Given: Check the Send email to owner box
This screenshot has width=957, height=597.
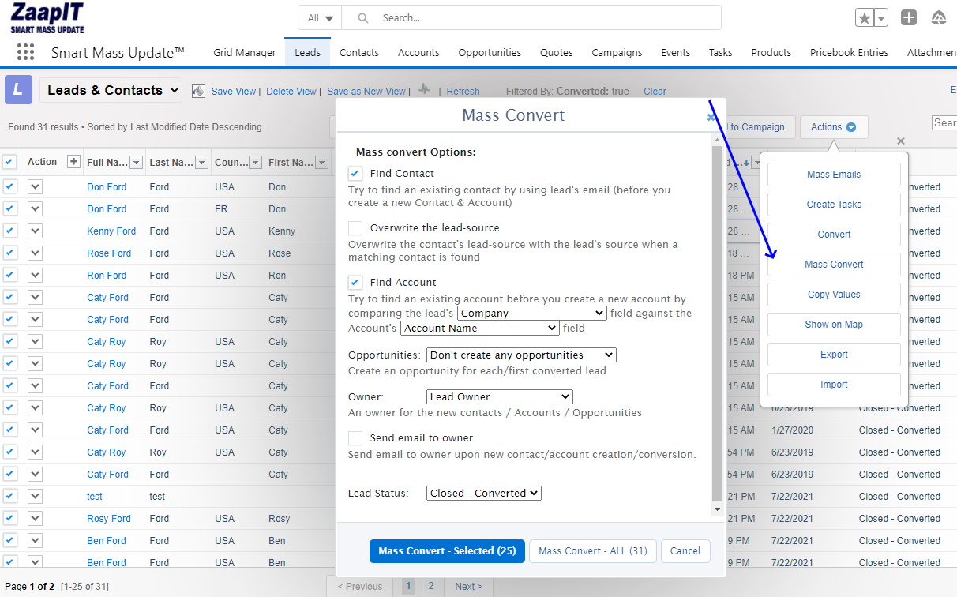Looking at the screenshot, I should (355, 438).
